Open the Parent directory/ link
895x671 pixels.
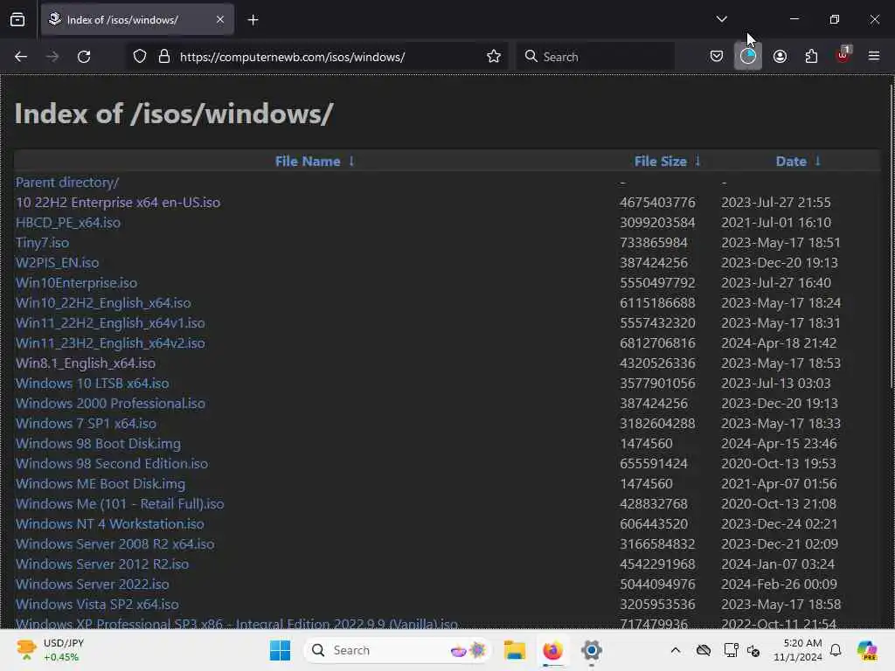(x=67, y=183)
